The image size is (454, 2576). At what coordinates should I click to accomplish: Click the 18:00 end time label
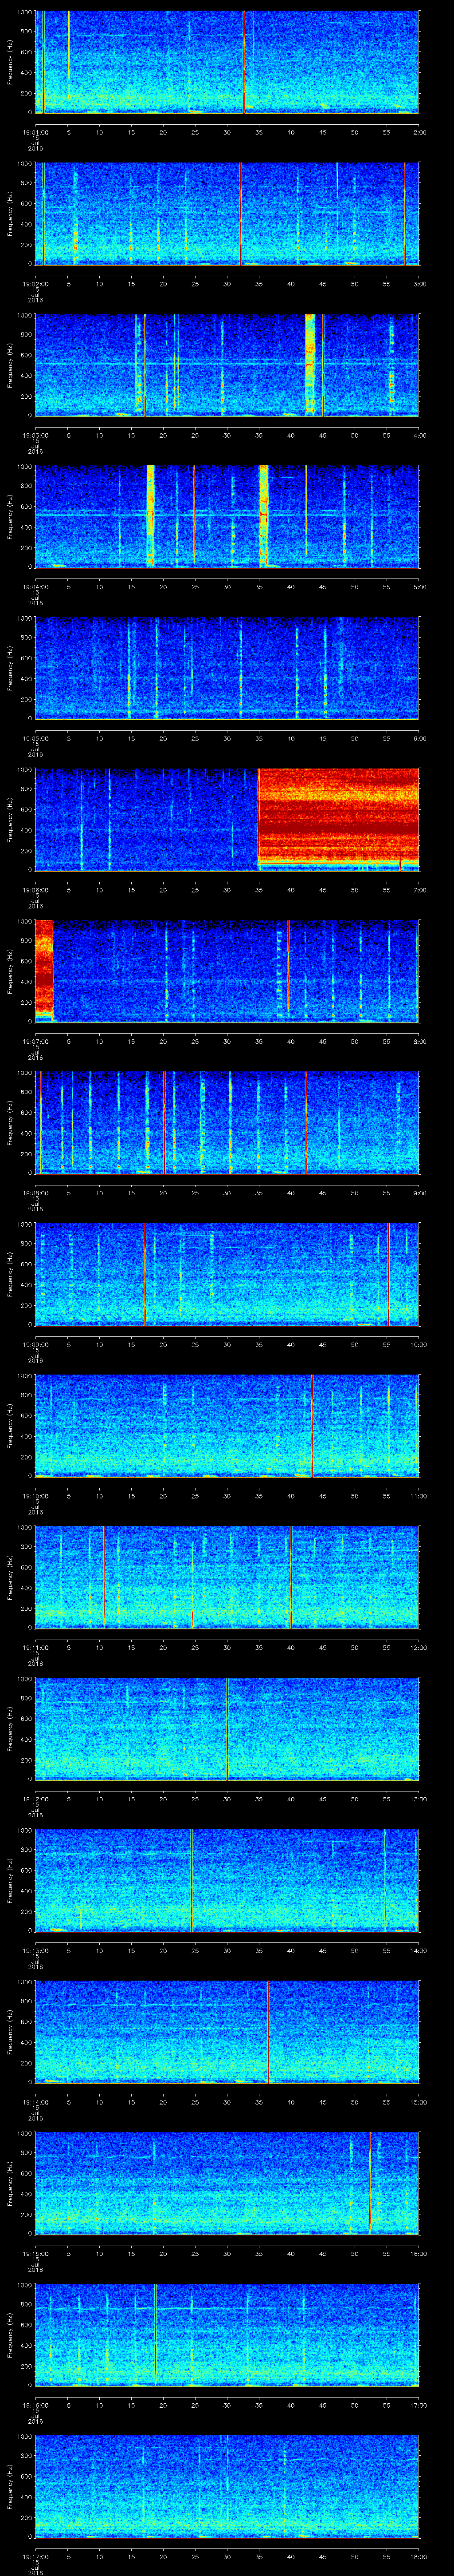pyautogui.click(x=418, y=2556)
